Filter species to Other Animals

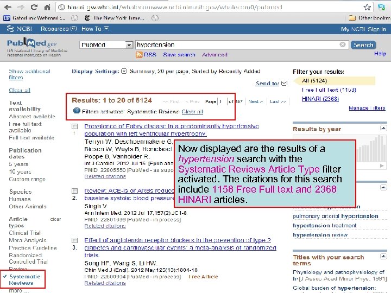click(x=28, y=206)
